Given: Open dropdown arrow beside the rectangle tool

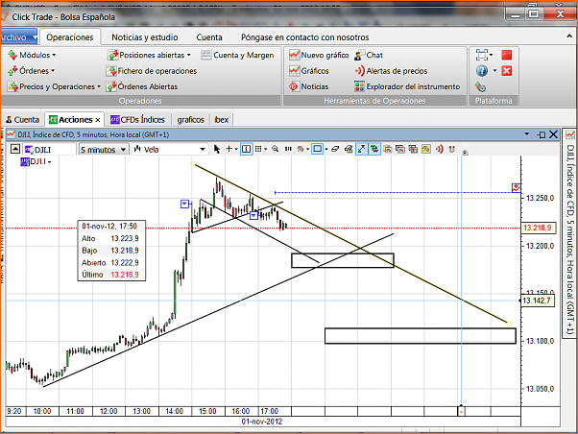Looking at the screenshot, I should (326, 149).
